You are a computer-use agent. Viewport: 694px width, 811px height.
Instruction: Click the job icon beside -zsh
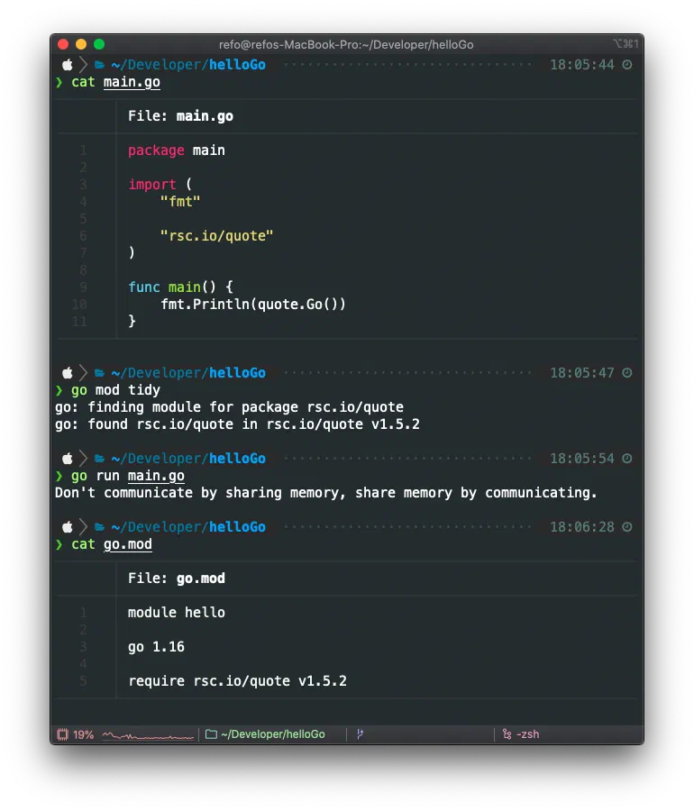point(507,734)
